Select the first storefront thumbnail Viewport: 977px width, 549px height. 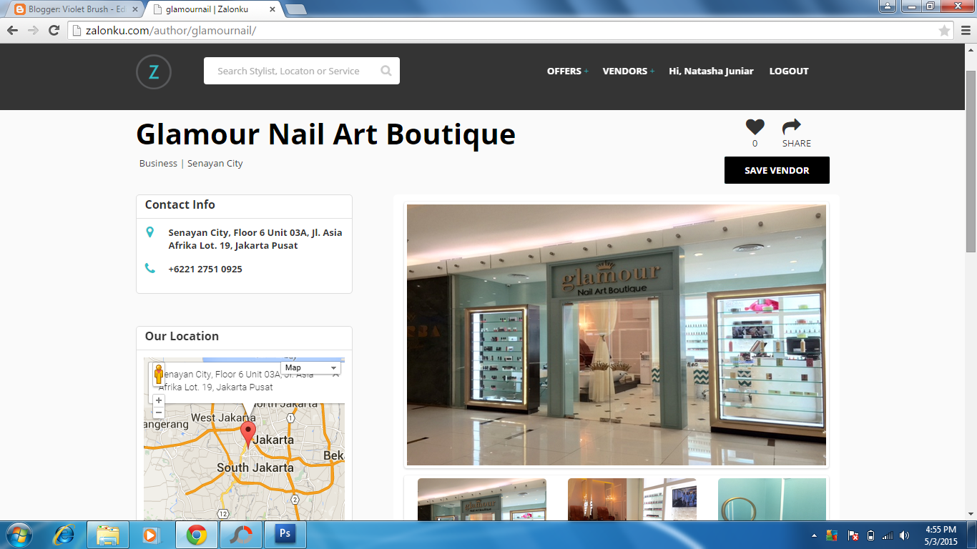(x=482, y=499)
